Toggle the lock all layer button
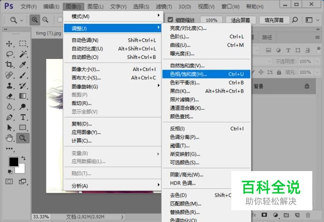Viewport: 324px width, 222px height. tap(279, 72)
